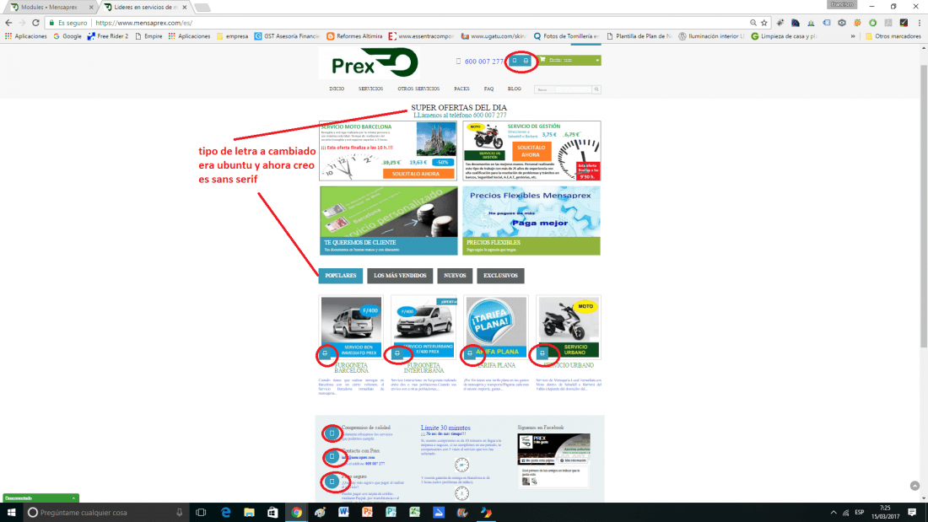Open the Precios Flexibles Mensaprex banner
Screen dimensions: 928x522
click(531, 221)
